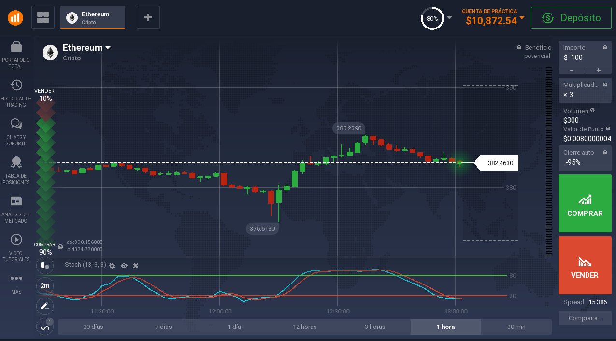The height and width of the screenshot is (341, 616).
Task: Click the help icon beside ask/bid prices
Action: click(x=60, y=246)
